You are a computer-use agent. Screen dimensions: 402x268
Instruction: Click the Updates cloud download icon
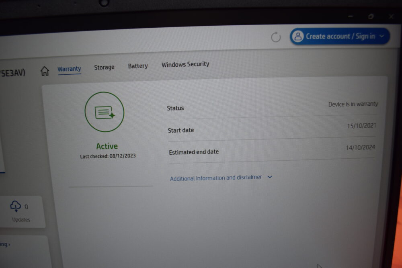click(15, 206)
